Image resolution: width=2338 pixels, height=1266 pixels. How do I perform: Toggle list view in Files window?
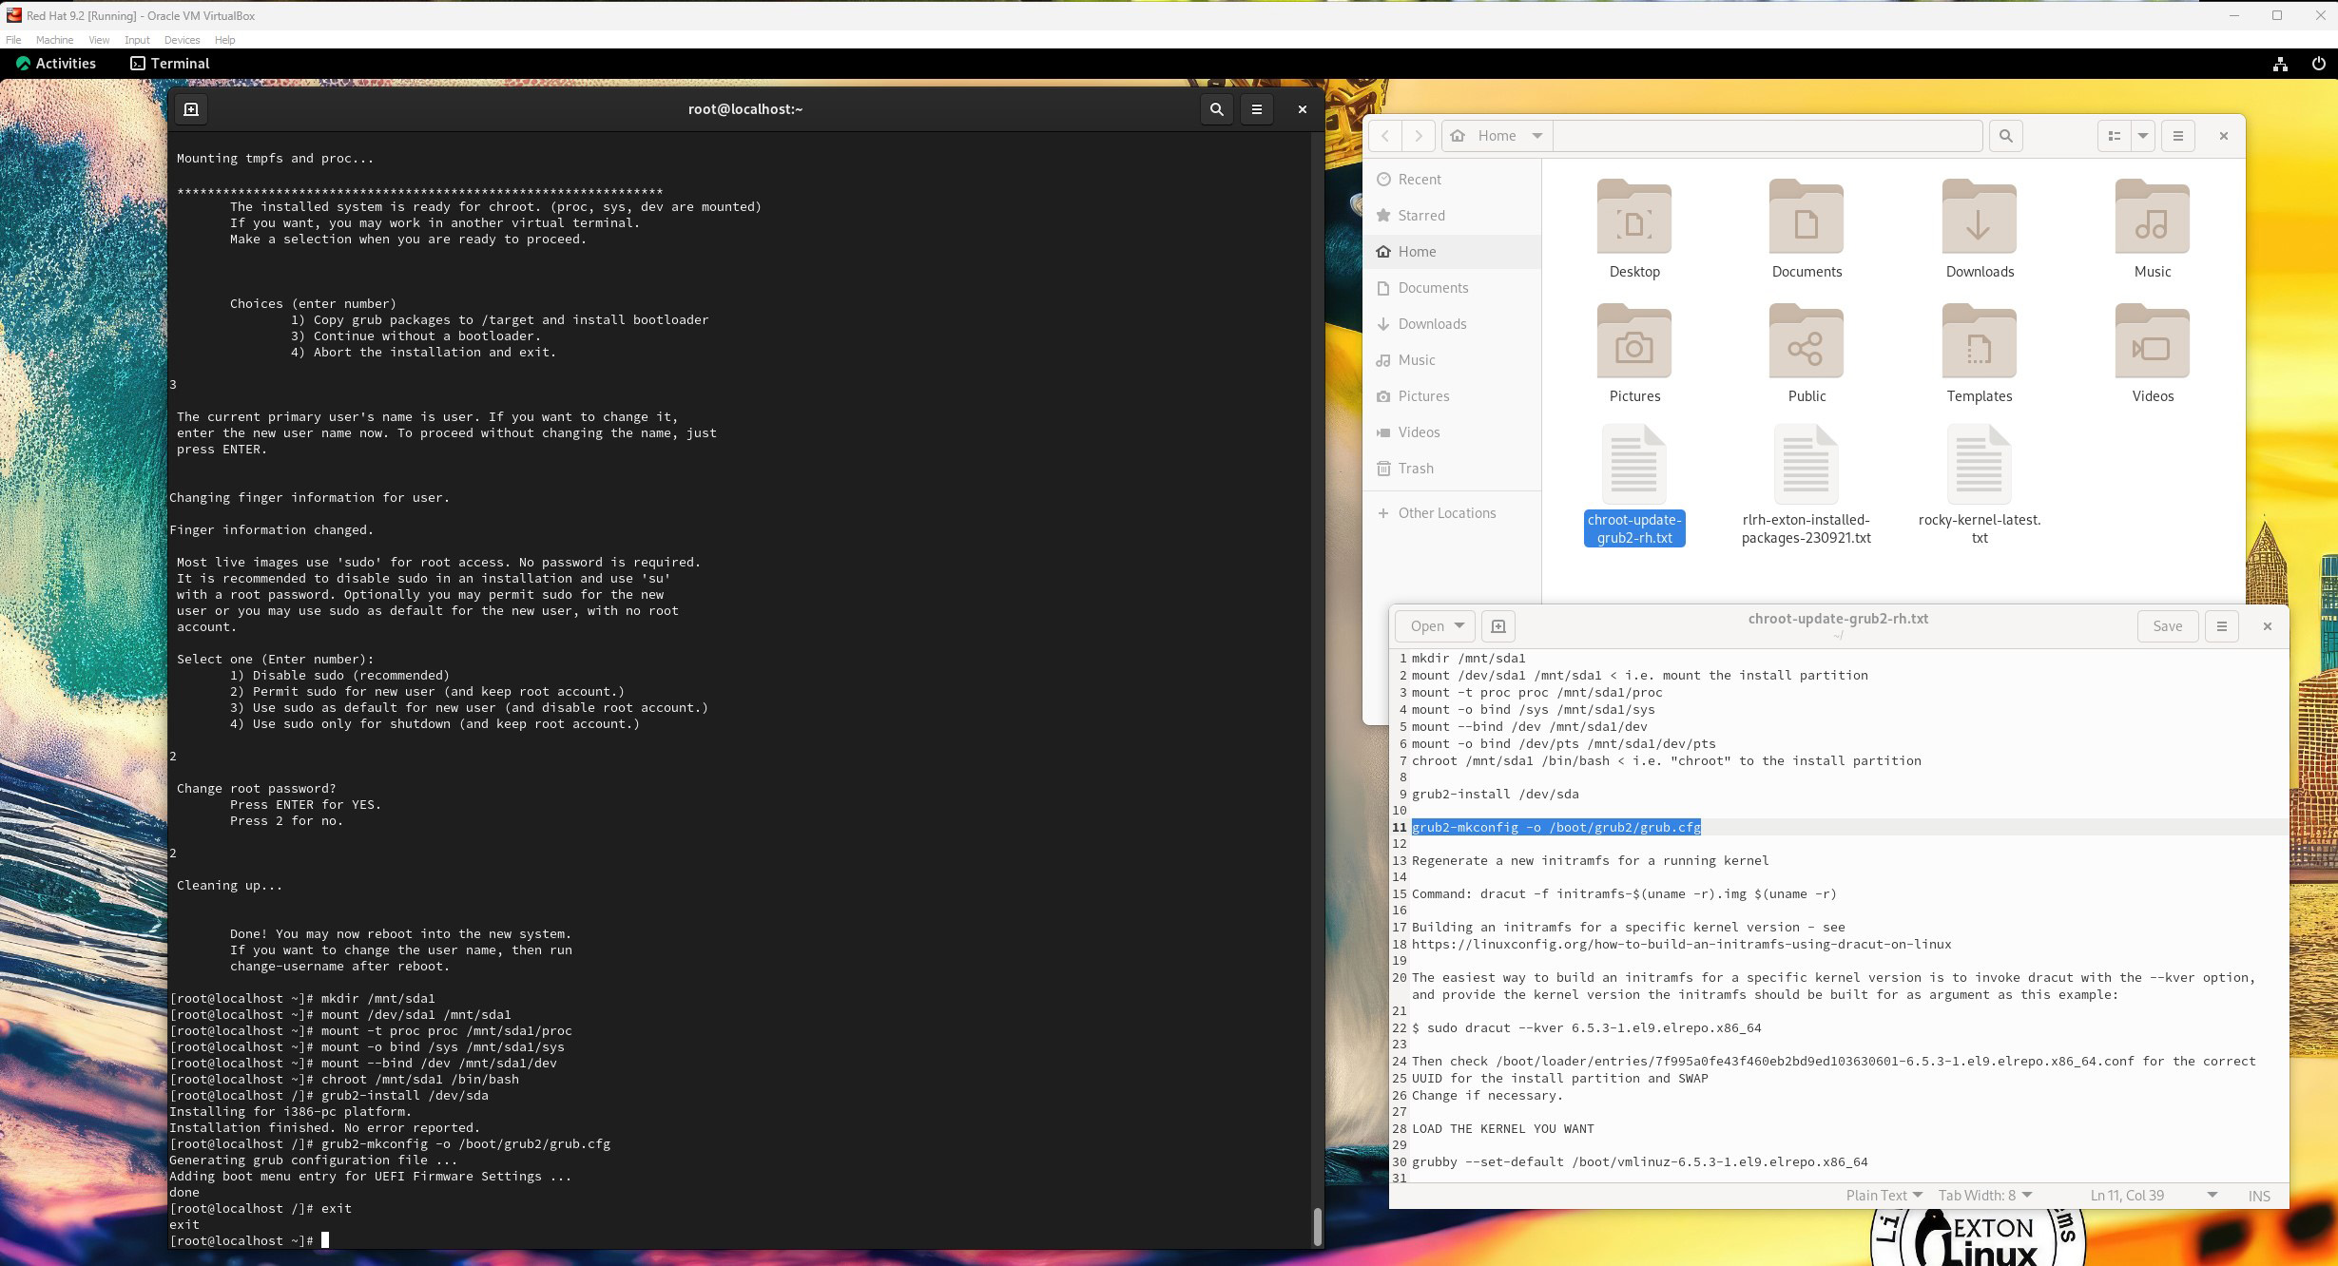pos(2115,136)
